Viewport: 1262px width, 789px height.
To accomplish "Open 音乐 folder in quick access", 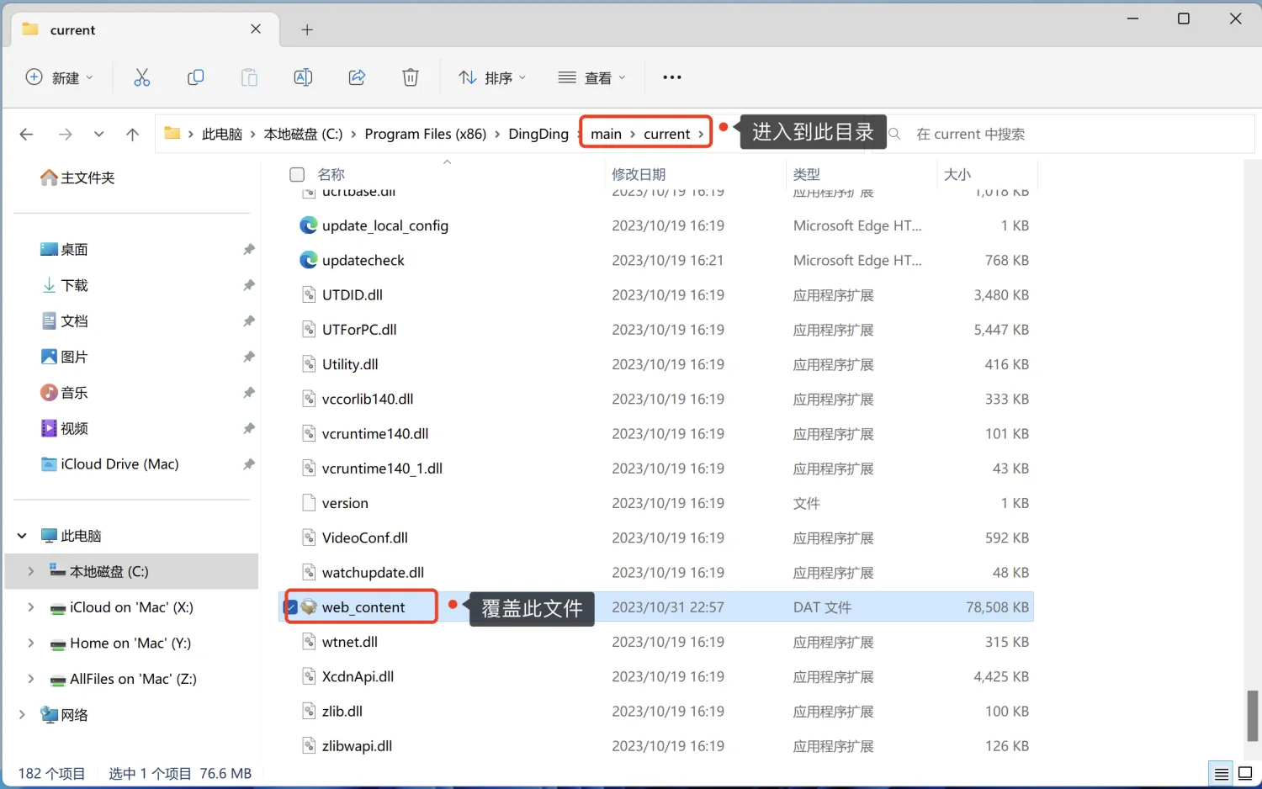I will click(64, 392).
